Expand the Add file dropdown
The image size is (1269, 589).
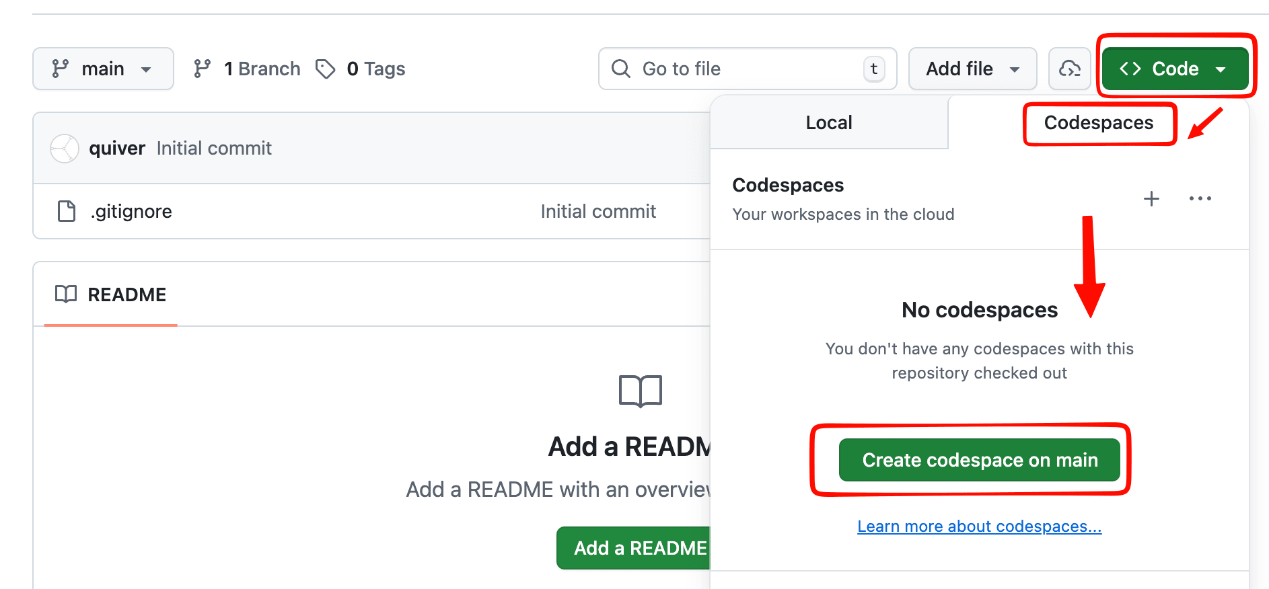coord(972,69)
